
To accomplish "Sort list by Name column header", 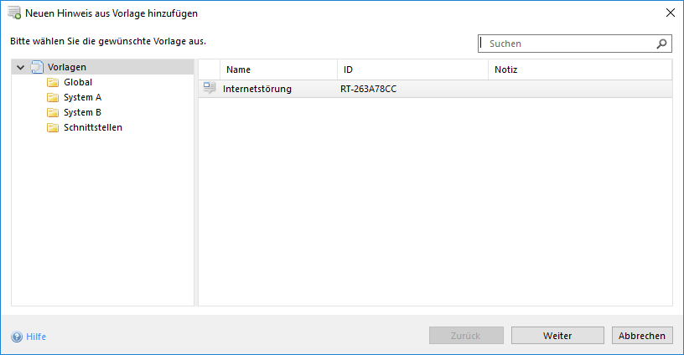I will 239,69.
